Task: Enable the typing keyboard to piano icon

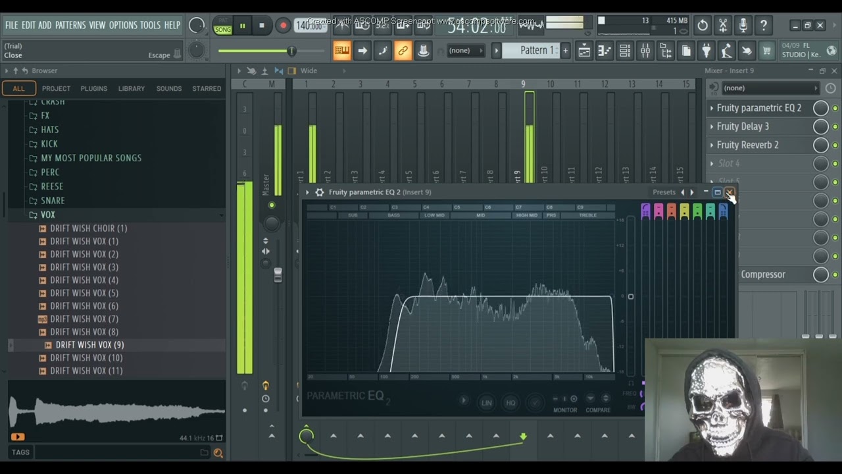Action: point(341,51)
